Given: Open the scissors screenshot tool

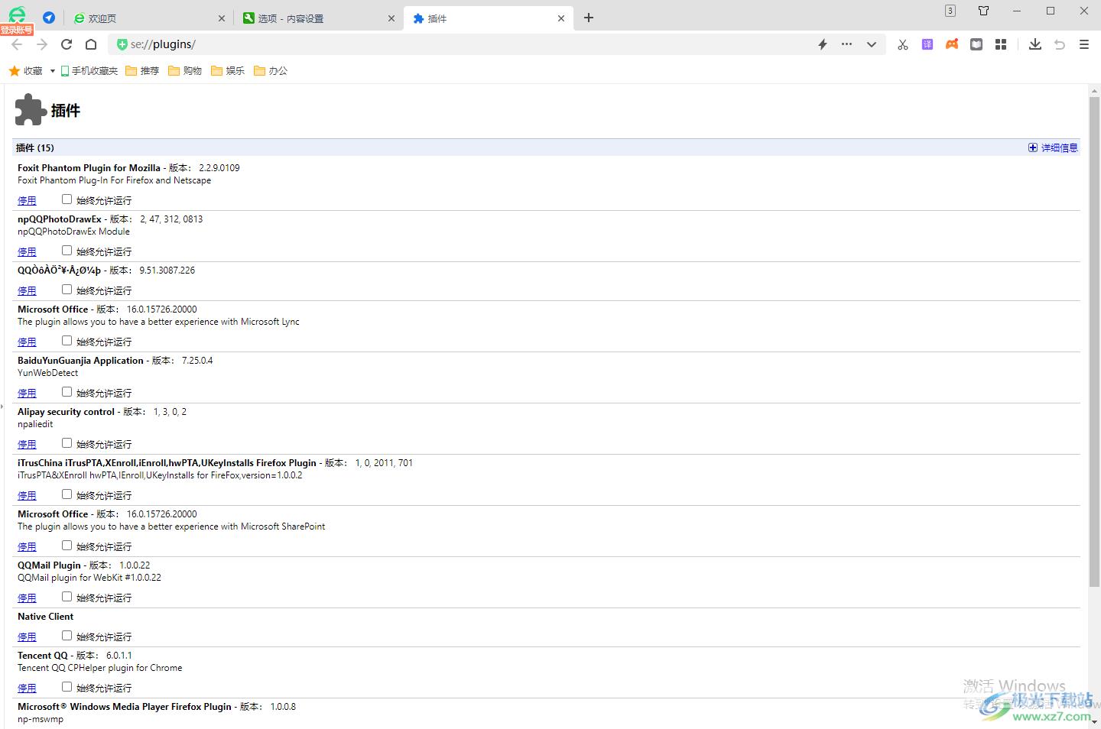Looking at the screenshot, I should [903, 44].
